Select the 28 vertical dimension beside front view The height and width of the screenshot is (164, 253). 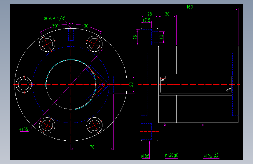[x=131, y=84]
